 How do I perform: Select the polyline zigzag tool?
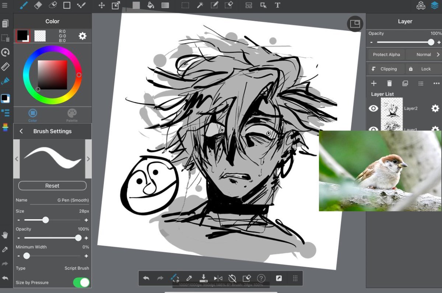[x=81, y=5]
